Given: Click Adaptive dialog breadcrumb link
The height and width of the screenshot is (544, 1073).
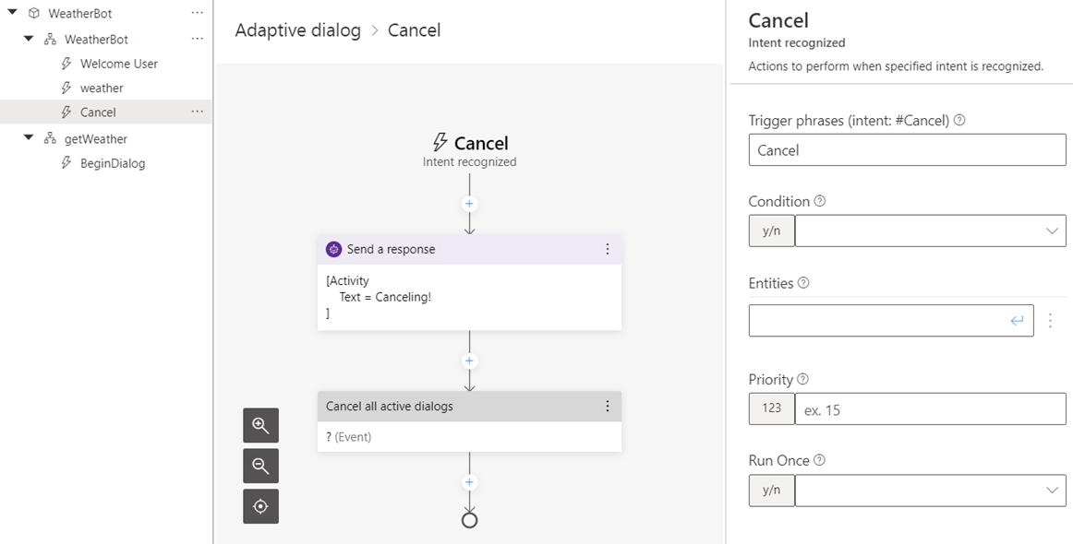Looking at the screenshot, I should (297, 30).
